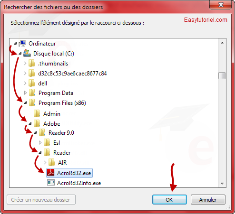Click the Annuler button

[208, 200]
